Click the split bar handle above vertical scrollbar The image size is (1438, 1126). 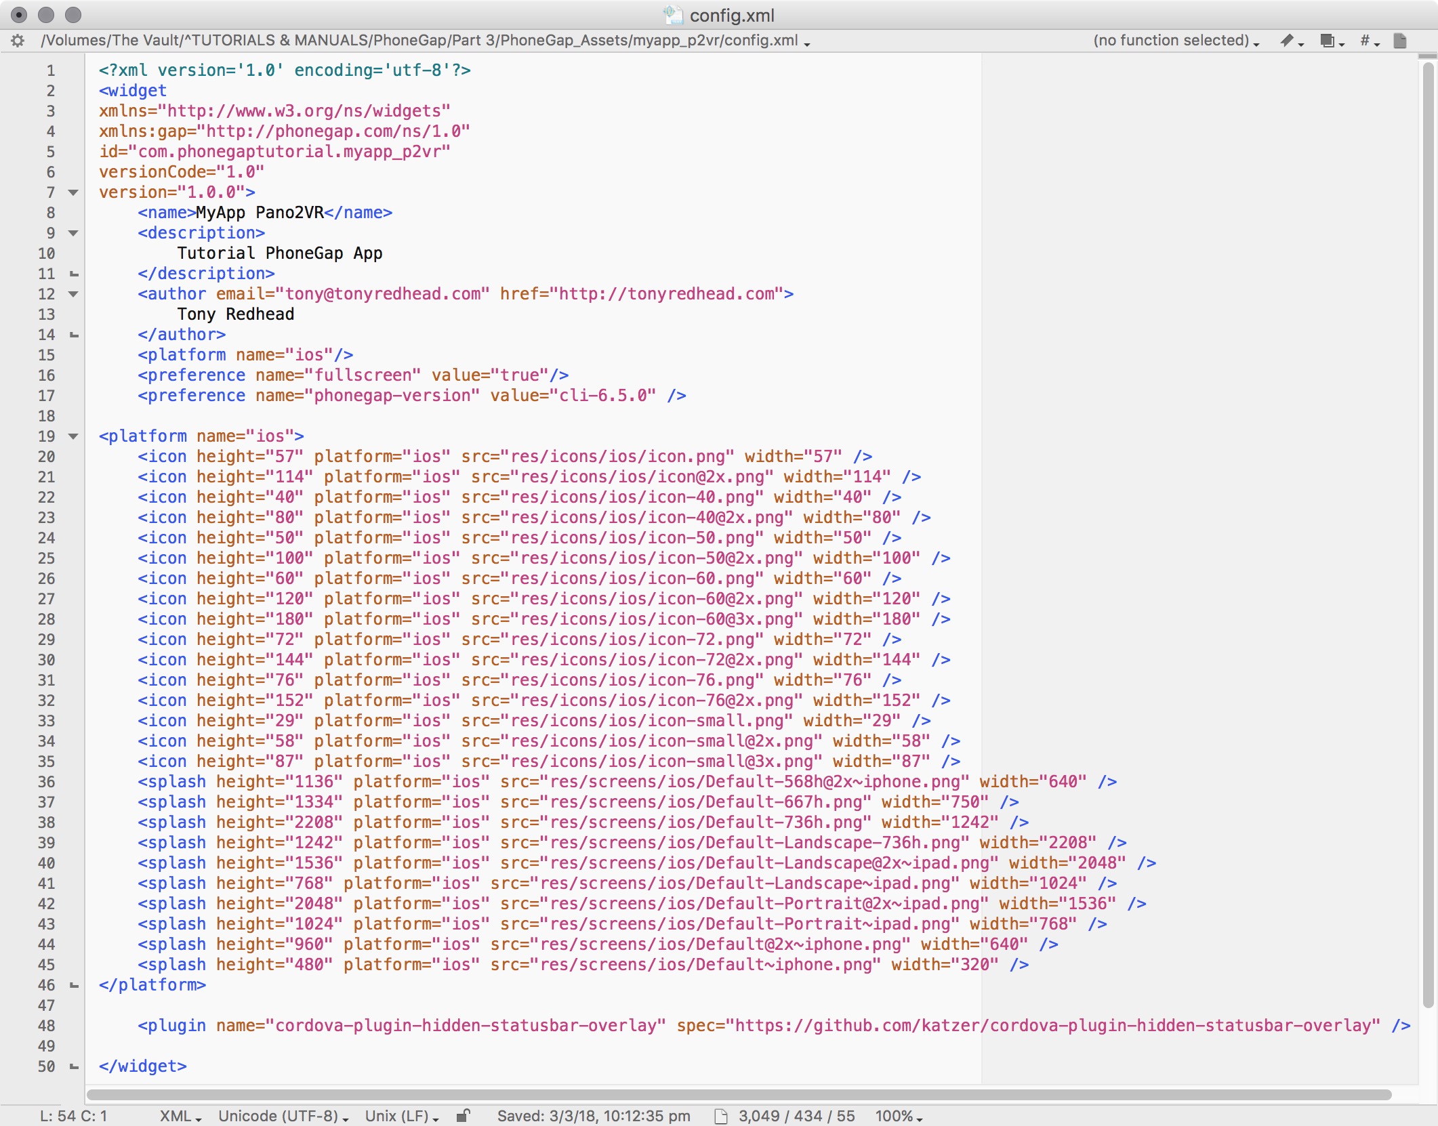pyautogui.click(x=1428, y=56)
